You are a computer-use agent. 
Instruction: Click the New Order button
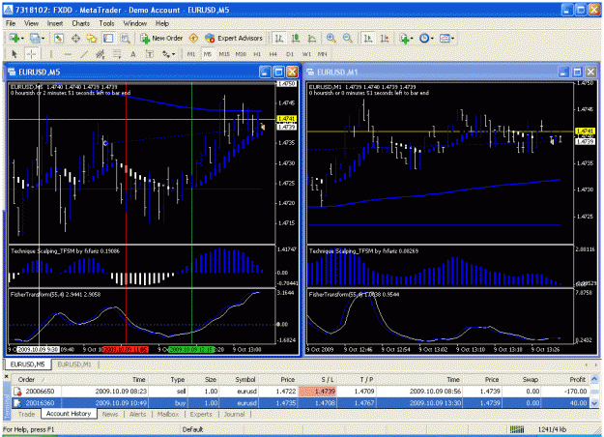click(161, 38)
